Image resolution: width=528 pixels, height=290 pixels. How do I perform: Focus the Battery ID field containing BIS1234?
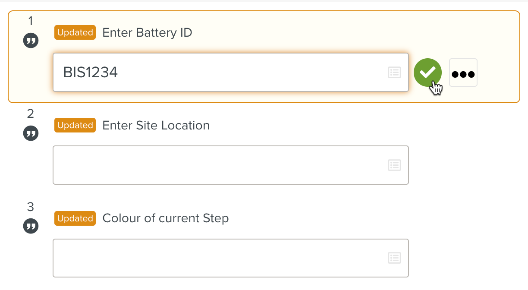tap(230, 72)
